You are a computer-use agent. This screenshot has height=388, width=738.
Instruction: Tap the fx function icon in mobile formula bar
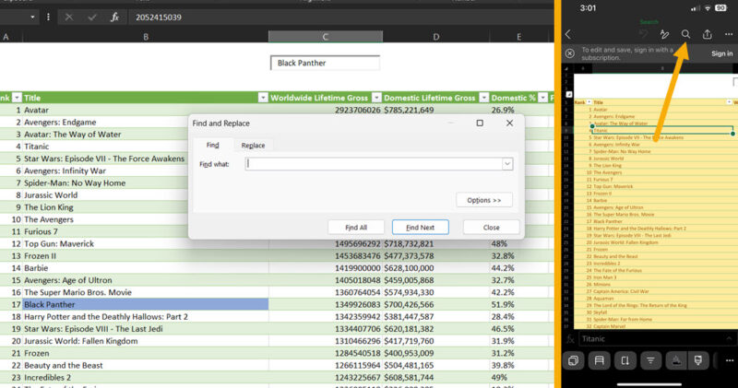click(x=570, y=339)
